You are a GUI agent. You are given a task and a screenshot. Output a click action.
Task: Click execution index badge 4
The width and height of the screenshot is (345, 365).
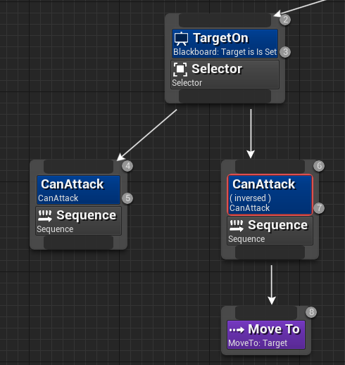pyautogui.click(x=127, y=166)
